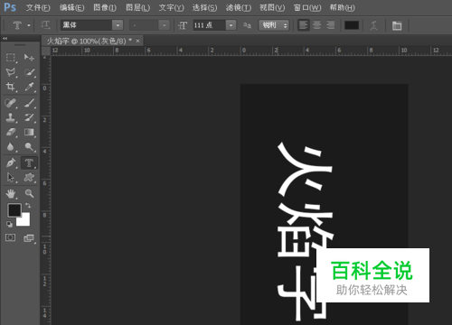Collapse the toolbox with double-arrow
Viewport: 452px width, 325px height.
[x=5, y=39]
